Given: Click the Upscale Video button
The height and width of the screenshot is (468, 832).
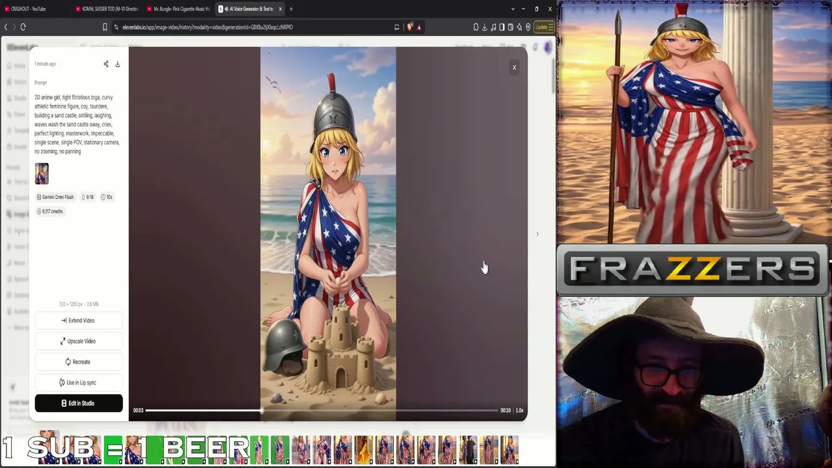Looking at the screenshot, I should tap(79, 341).
